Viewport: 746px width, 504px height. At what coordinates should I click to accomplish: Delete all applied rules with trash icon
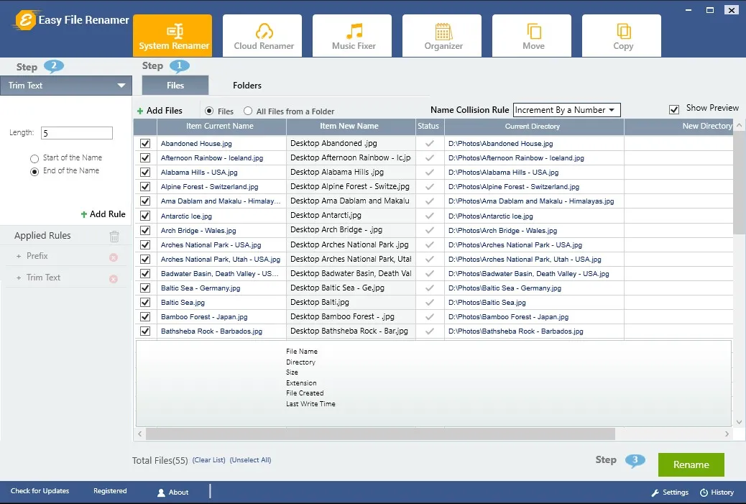pyautogui.click(x=114, y=236)
